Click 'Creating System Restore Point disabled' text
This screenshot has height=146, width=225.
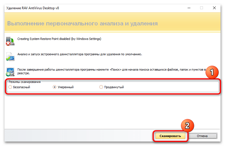pos(59,39)
